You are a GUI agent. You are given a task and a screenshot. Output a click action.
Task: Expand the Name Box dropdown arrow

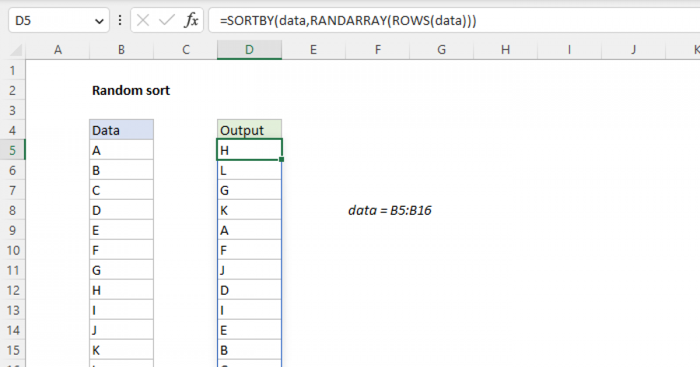coord(99,20)
